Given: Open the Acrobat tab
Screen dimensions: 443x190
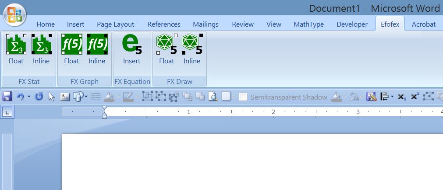Looking at the screenshot, I should pos(424,24).
